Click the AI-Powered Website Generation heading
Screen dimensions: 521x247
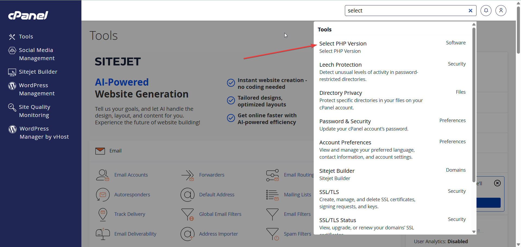pos(142,88)
